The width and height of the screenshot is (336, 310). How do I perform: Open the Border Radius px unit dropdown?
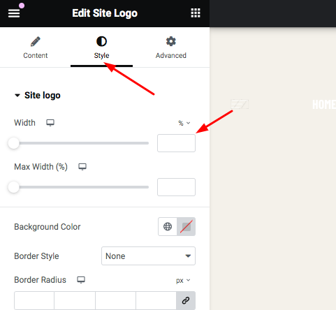(x=183, y=280)
